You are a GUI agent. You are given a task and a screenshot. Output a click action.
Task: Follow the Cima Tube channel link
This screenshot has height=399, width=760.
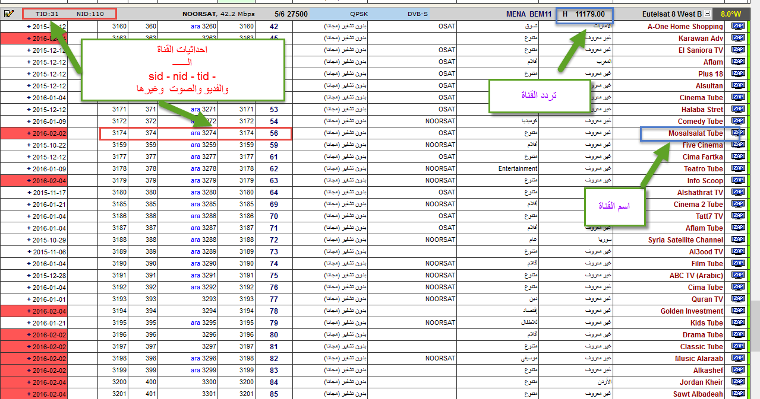tap(705, 288)
